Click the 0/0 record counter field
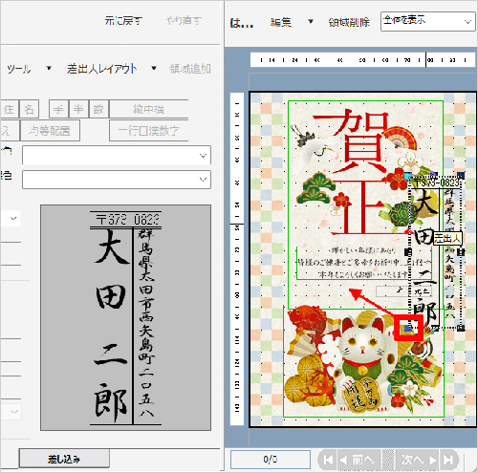The image size is (478, 473). pyautogui.click(x=271, y=460)
